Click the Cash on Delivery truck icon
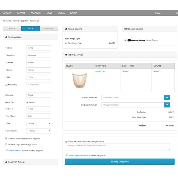This screenshot has width=178, height=178. click(129, 40)
